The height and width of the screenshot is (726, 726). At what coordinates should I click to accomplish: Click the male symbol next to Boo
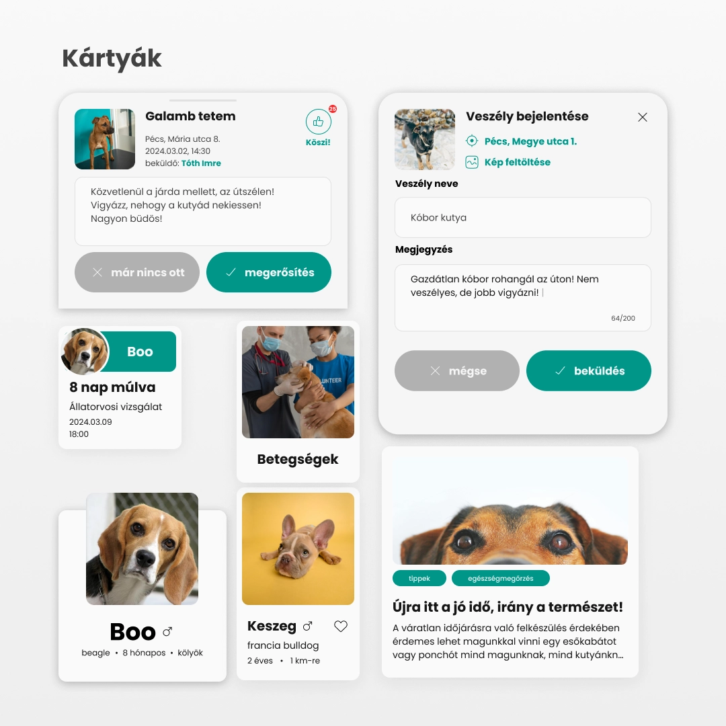(x=167, y=631)
